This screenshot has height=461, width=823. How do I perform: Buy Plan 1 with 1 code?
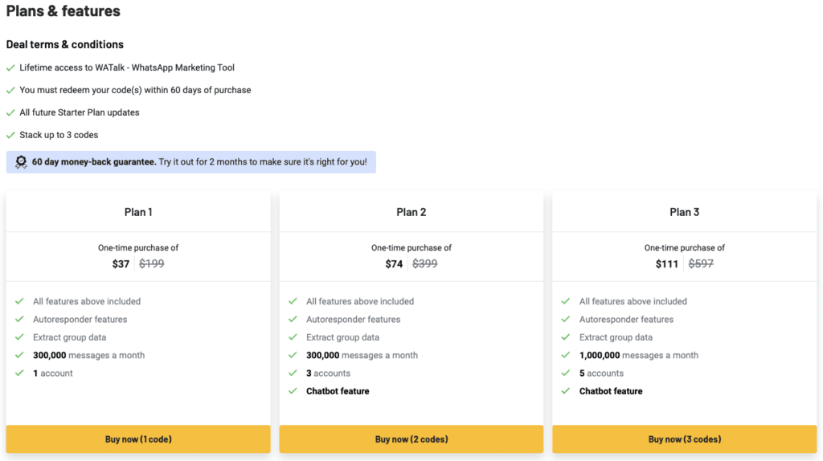coord(138,439)
